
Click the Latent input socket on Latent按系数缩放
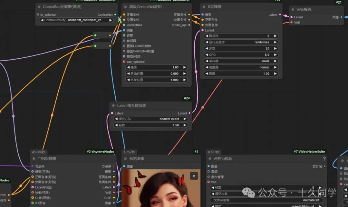(112, 113)
